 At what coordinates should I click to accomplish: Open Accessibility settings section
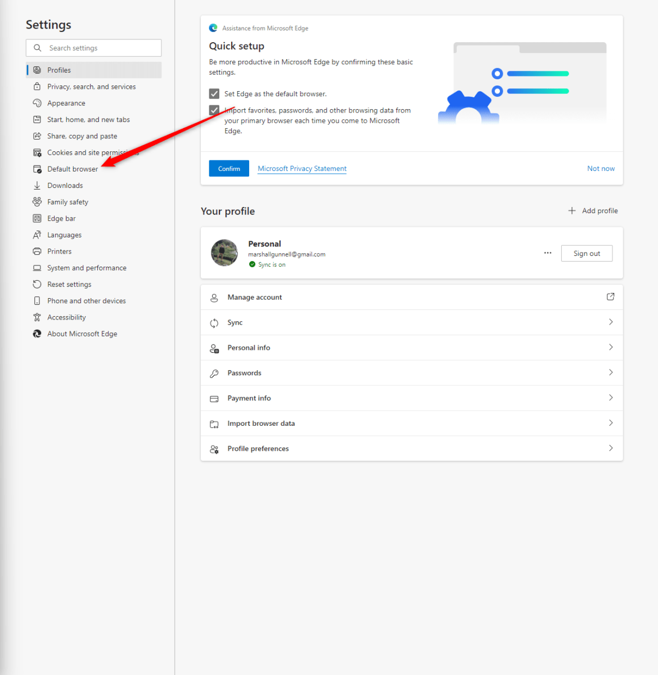point(67,317)
